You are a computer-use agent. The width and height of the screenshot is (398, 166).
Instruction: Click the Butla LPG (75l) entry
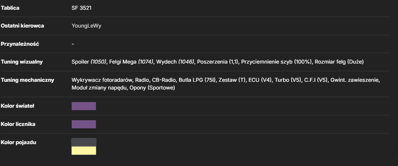point(197,80)
